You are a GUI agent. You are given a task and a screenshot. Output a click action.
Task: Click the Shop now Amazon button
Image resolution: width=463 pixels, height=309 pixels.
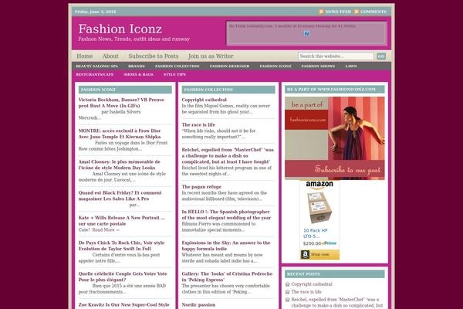pos(319,254)
